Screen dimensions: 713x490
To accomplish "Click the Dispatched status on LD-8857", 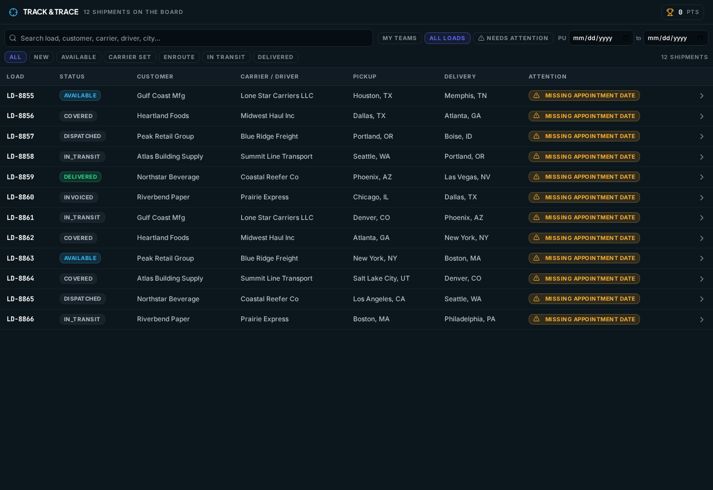I will coord(82,136).
